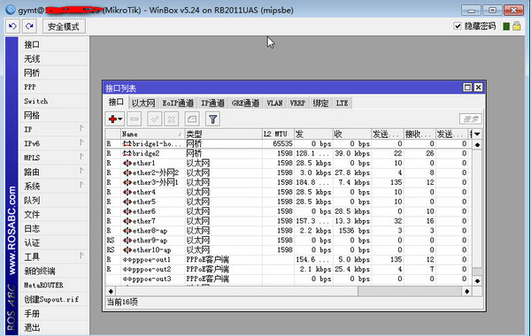Expand the 路由 routing submenu
Viewport: 531px width, 336px height.
coord(54,172)
